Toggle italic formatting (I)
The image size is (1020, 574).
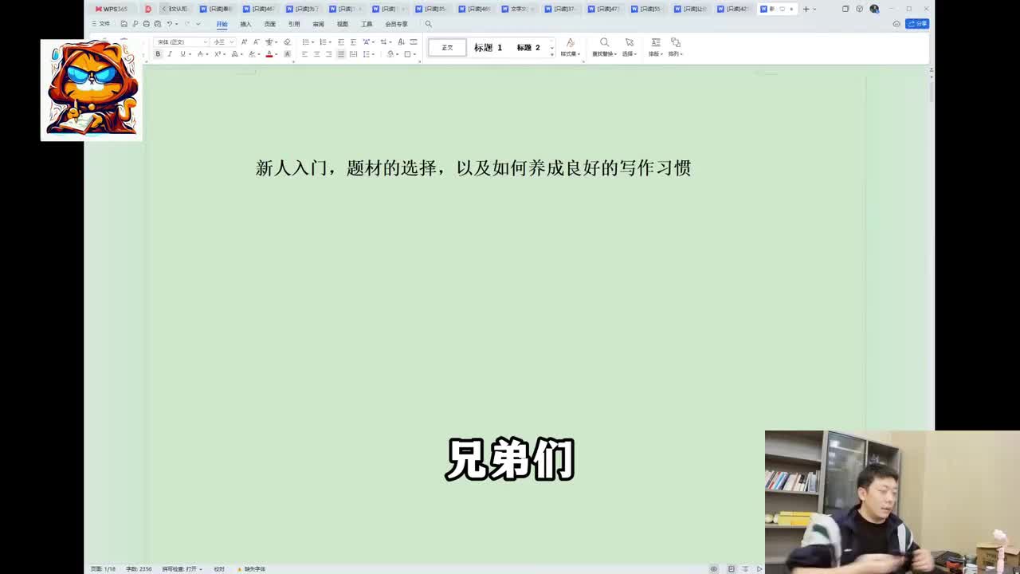pos(170,54)
